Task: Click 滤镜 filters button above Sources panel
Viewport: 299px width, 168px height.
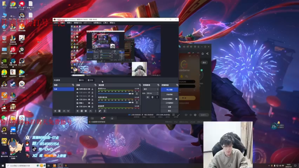Action: click(x=90, y=80)
